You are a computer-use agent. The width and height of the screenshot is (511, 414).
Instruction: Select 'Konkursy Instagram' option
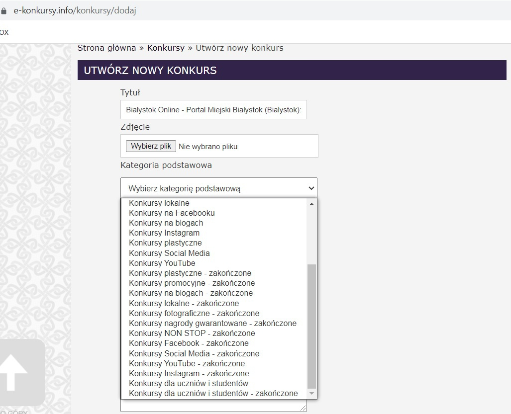click(x=164, y=233)
